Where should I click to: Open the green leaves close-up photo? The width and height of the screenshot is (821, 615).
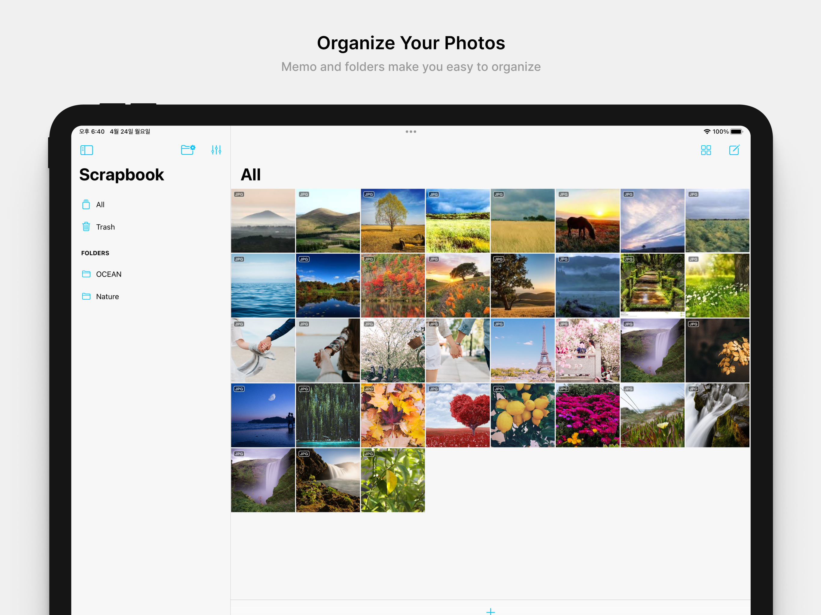393,480
